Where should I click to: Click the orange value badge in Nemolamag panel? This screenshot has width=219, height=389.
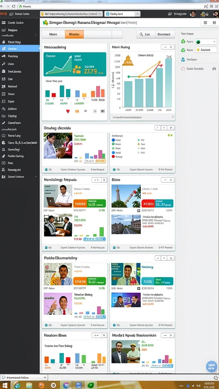pyautogui.click(x=80, y=204)
